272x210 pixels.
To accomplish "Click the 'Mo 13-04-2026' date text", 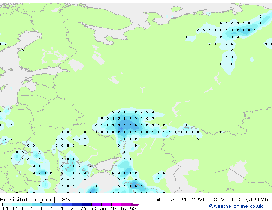I will (181, 200).
